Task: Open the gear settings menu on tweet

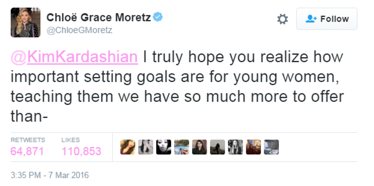Action: 282,19
